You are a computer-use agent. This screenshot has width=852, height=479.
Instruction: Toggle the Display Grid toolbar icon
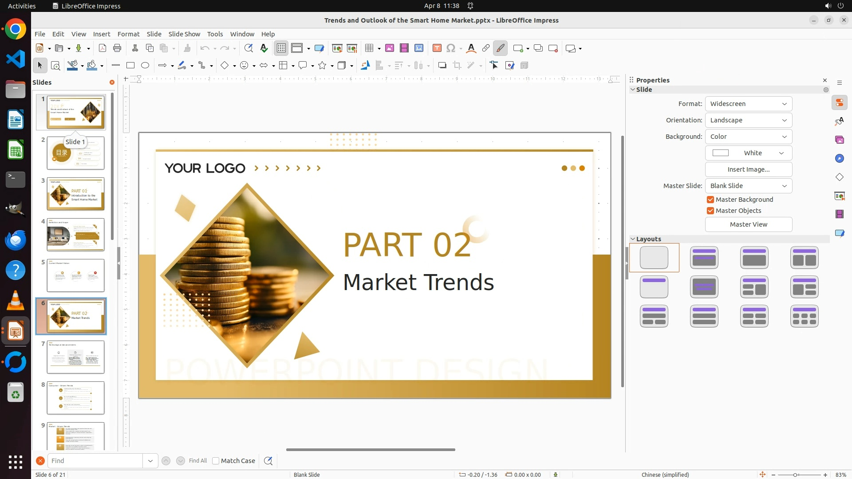[281, 48]
